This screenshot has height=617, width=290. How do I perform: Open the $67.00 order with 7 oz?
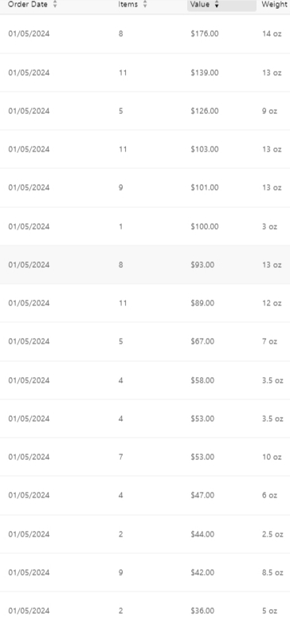coord(145,341)
